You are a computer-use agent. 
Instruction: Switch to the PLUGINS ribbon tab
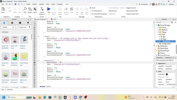(60, 4)
